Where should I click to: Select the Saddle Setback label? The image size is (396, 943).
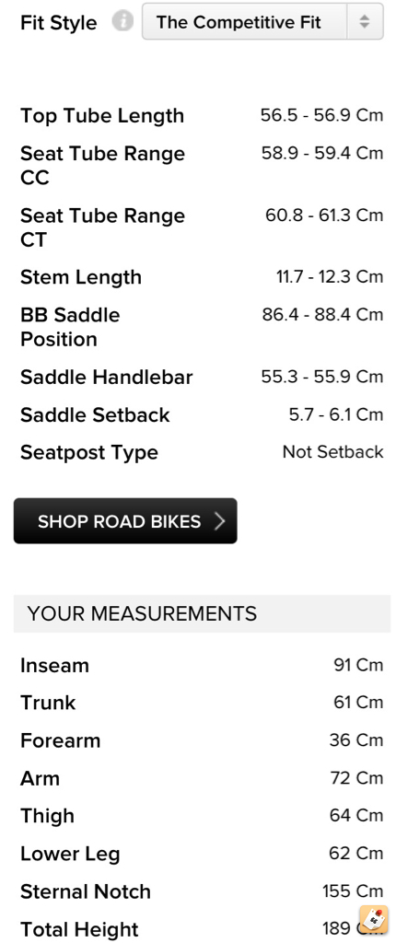tap(95, 415)
